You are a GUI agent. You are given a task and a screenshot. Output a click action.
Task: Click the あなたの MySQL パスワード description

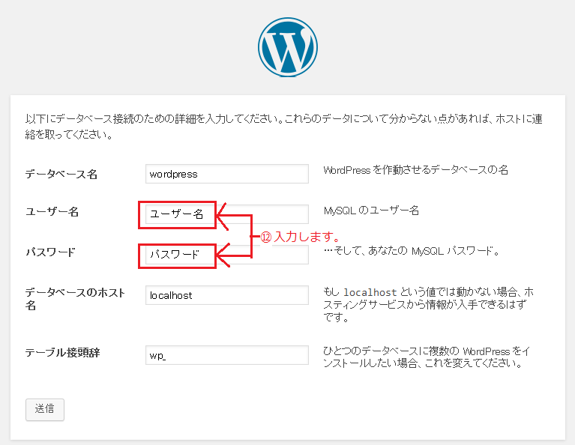tap(412, 251)
